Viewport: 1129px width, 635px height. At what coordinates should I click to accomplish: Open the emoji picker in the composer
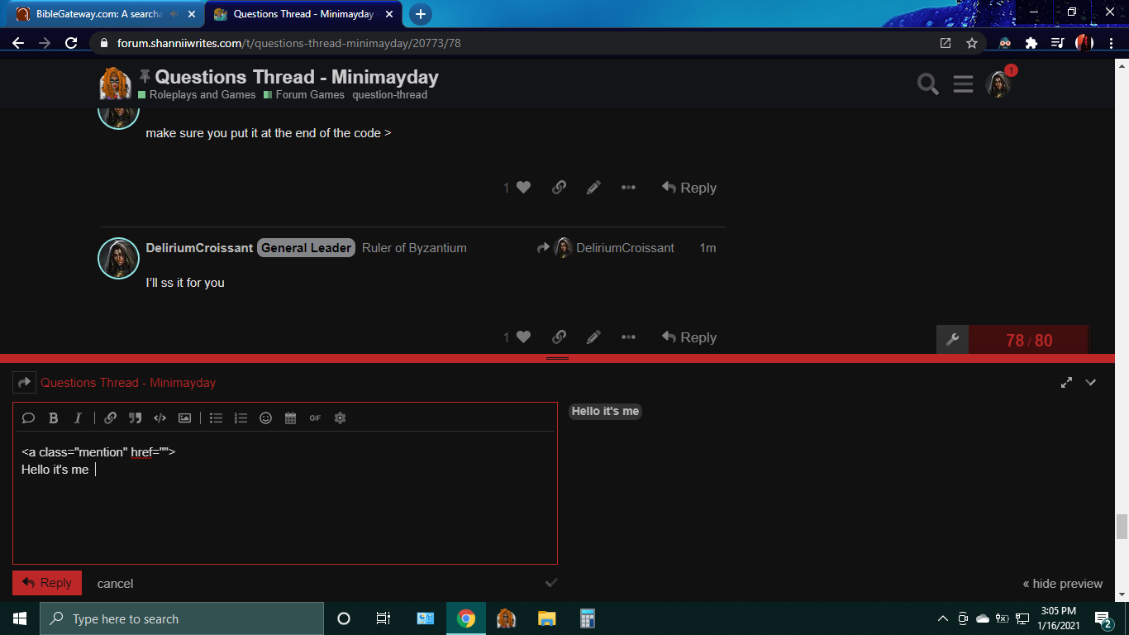click(265, 418)
